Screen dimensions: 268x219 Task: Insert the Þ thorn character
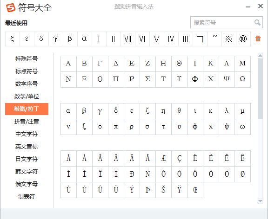[x=147, y=190]
